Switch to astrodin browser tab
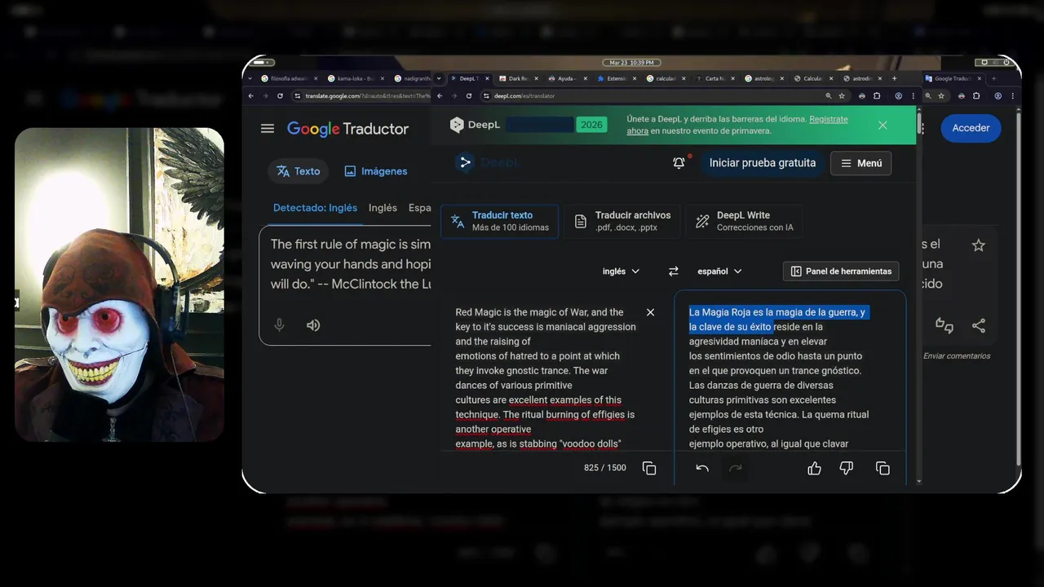The width and height of the screenshot is (1044, 587). click(861, 78)
